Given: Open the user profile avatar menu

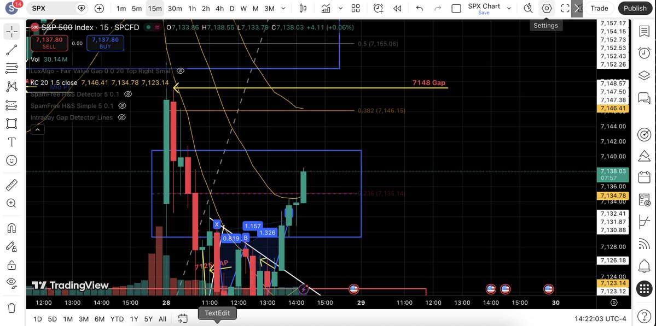Looking at the screenshot, I should coord(11,8).
